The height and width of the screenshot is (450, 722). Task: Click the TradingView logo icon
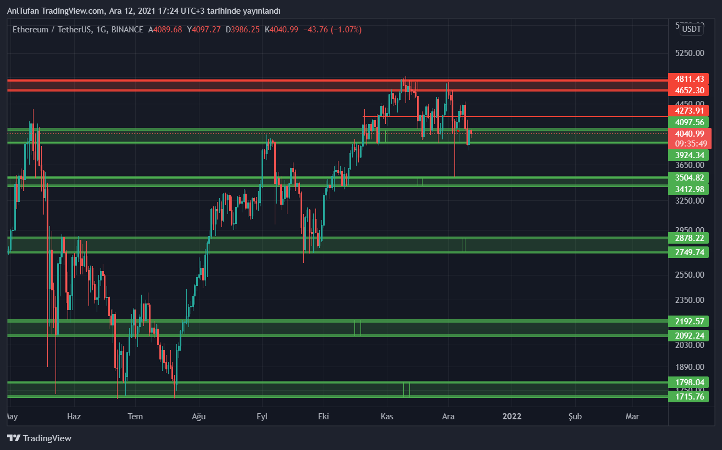pyautogui.click(x=14, y=438)
